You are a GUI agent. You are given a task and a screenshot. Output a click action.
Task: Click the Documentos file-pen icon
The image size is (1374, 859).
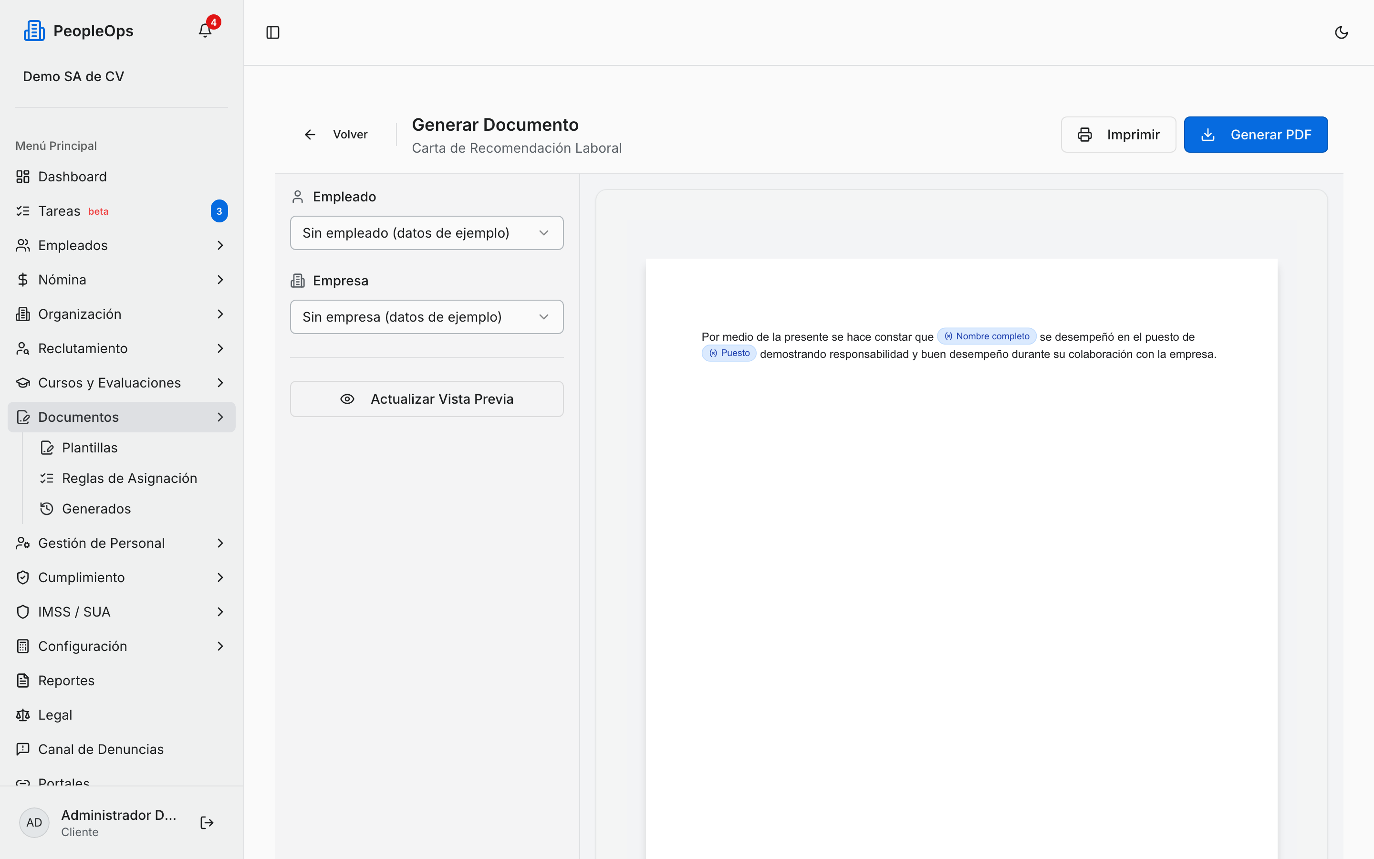(23, 417)
